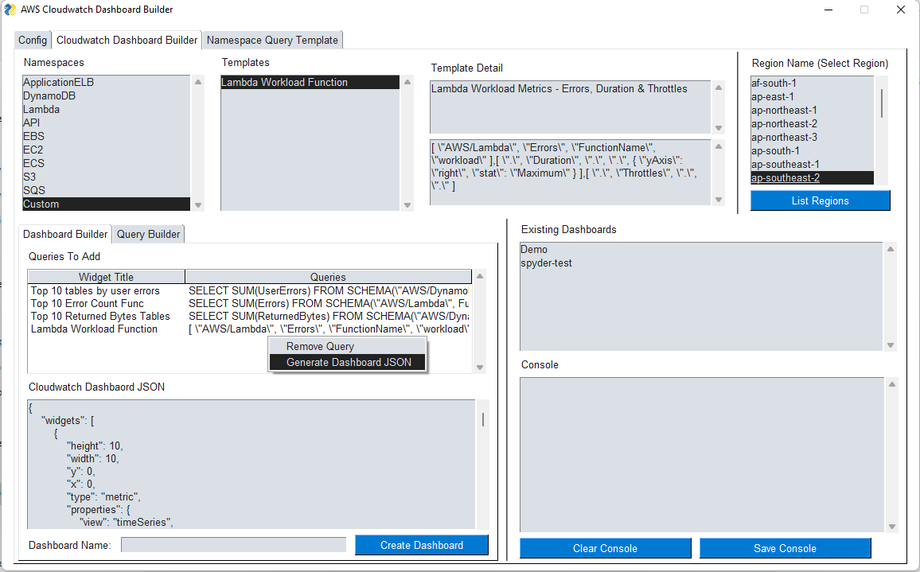Select Demo in Existing Dashboards

coord(701,249)
